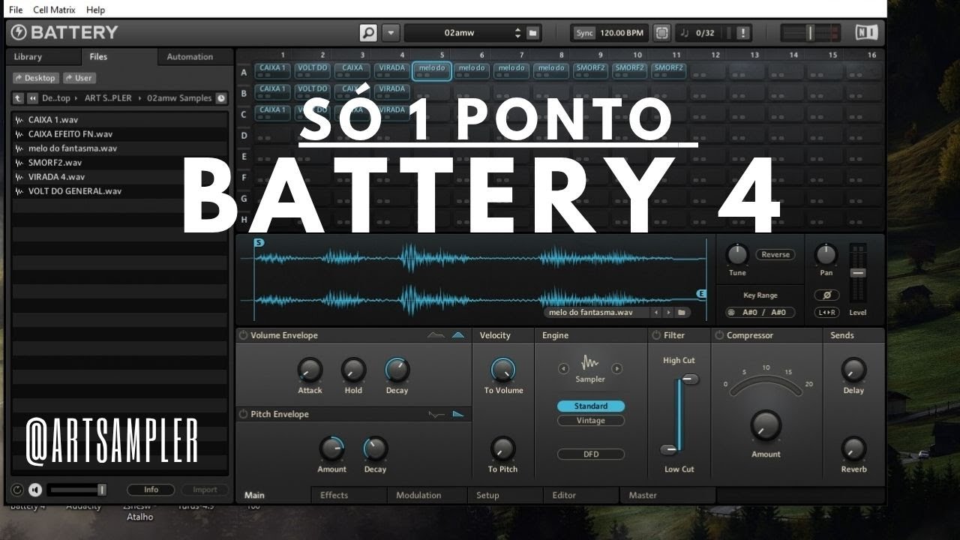Toggle the Reverse button
This screenshot has height=540, width=960.
(x=775, y=254)
